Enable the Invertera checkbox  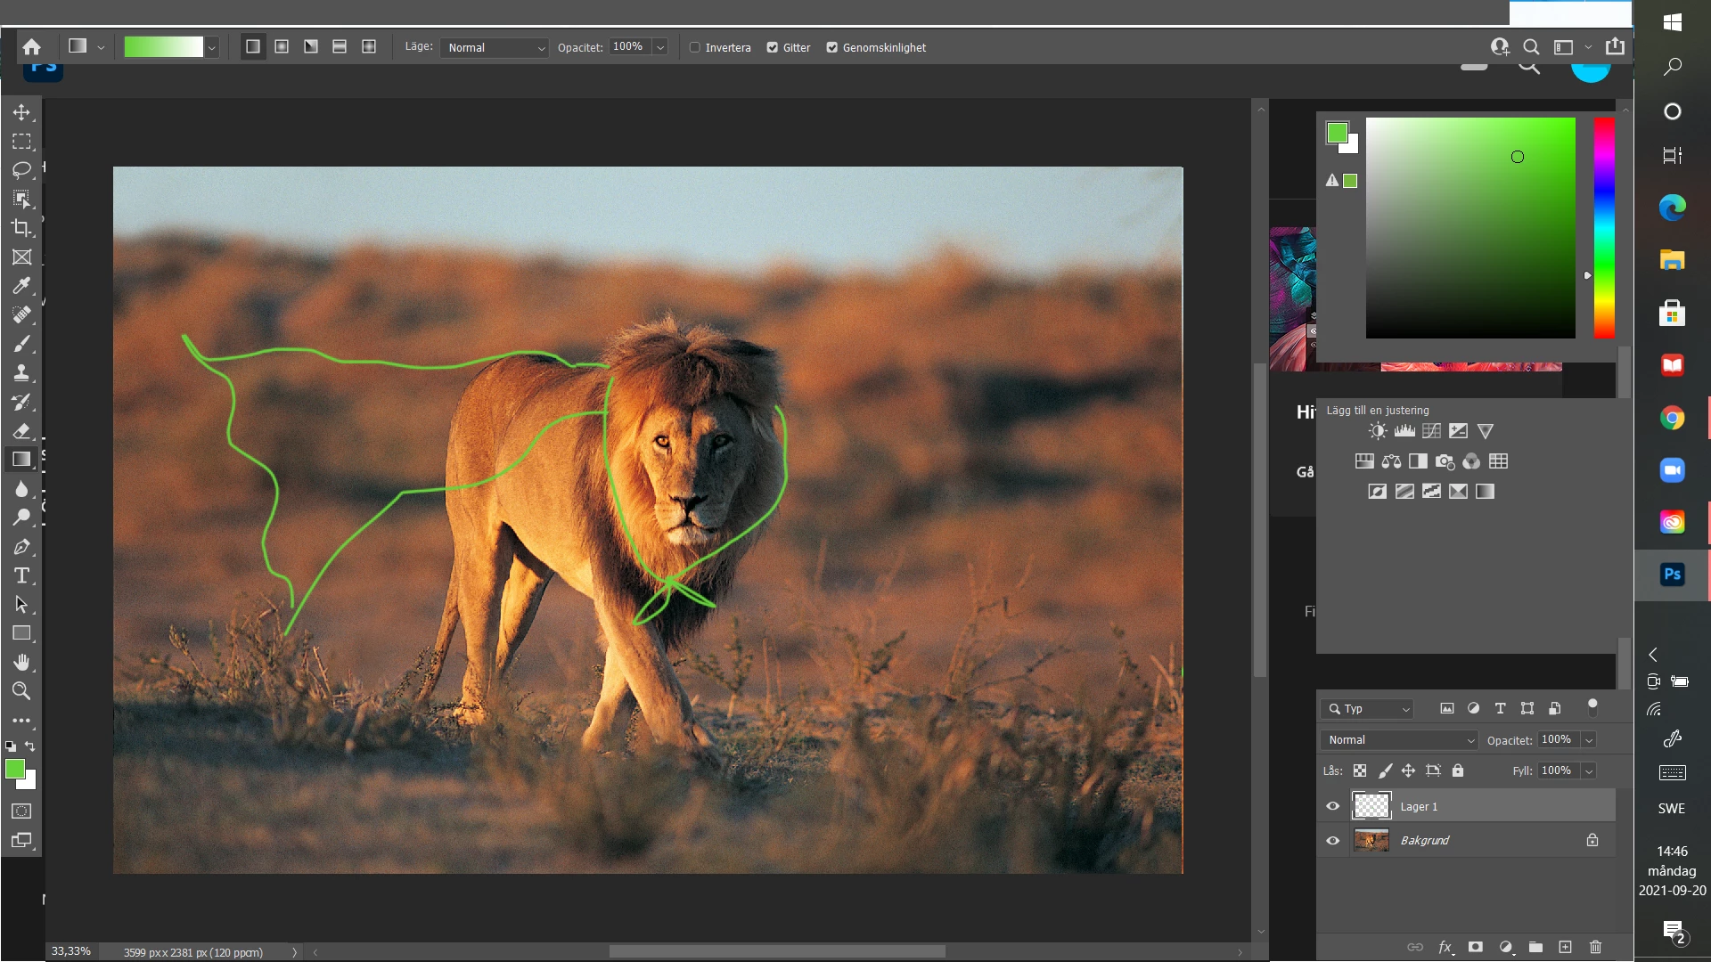(695, 48)
